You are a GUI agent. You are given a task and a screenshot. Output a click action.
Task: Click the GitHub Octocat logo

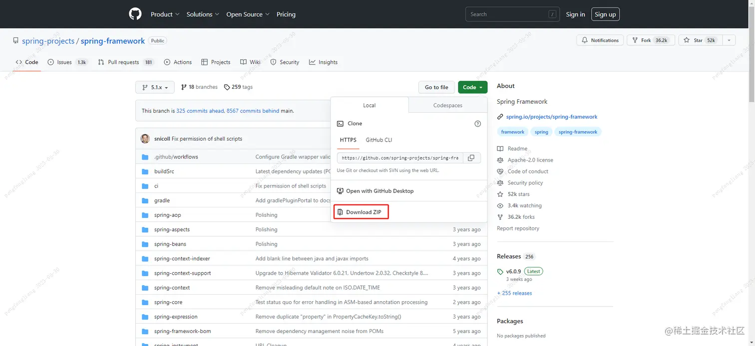(x=135, y=14)
